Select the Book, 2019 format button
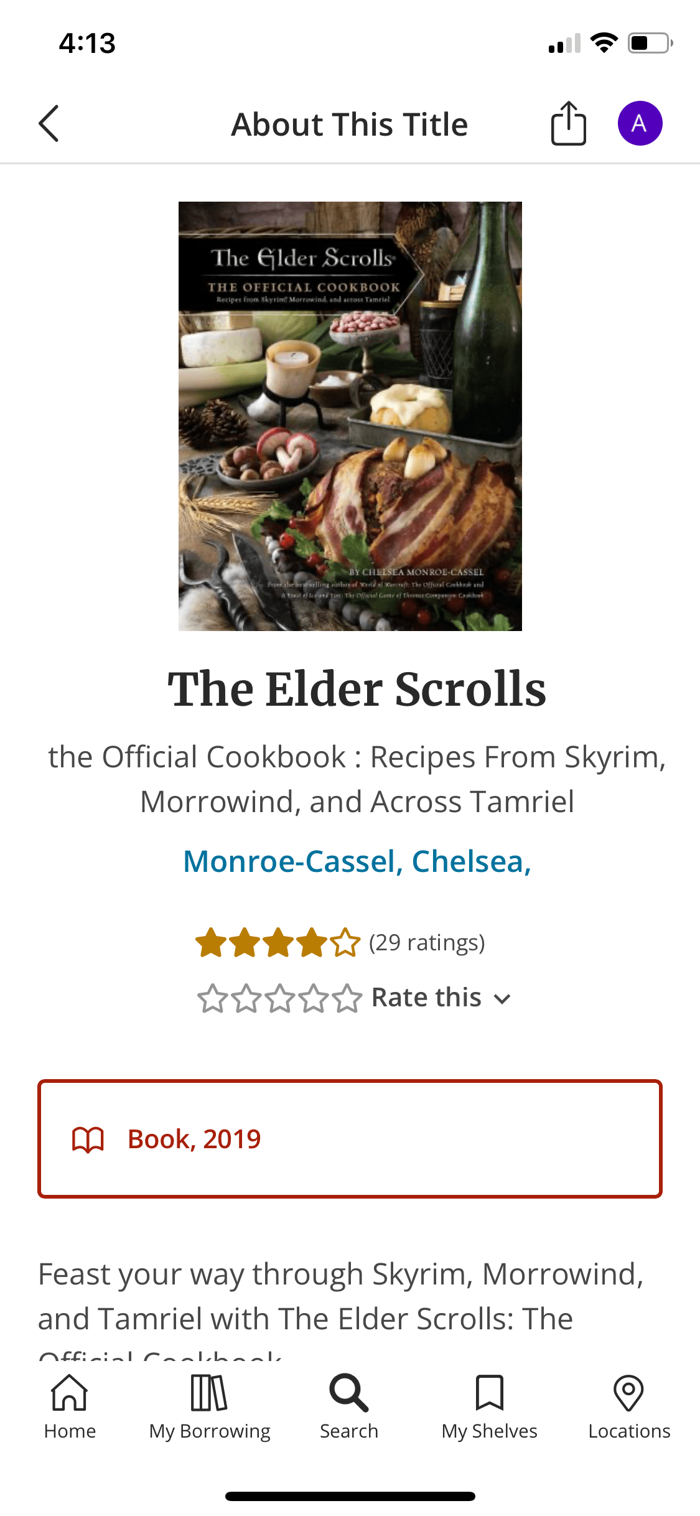The width and height of the screenshot is (700, 1516). (x=350, y=1139)
